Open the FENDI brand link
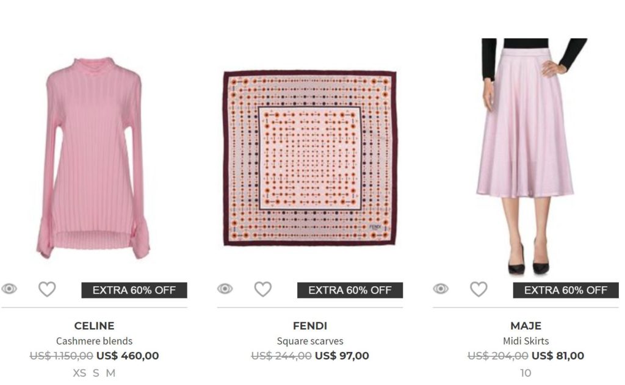The image size is (625, 385). point(310,326)
